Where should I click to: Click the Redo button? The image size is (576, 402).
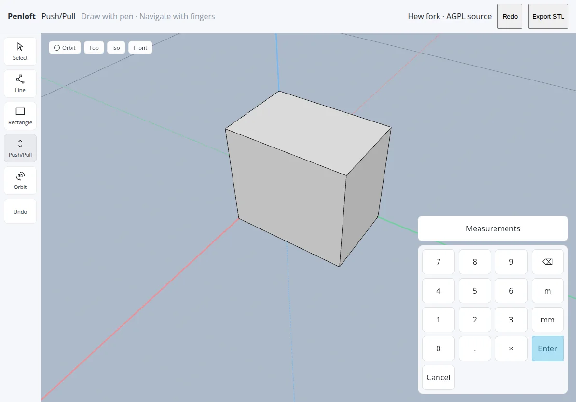(510, 16)
